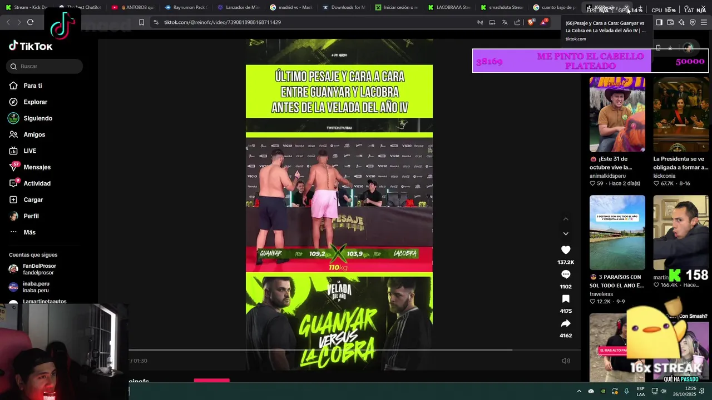Click browser back arrow
The width and height of the screenshot is (712, 400).
(8, 22)
